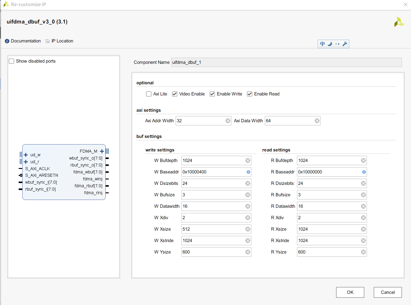Show info for W Baseaddr
Screen dimensions: 411x305
(248, 172)
